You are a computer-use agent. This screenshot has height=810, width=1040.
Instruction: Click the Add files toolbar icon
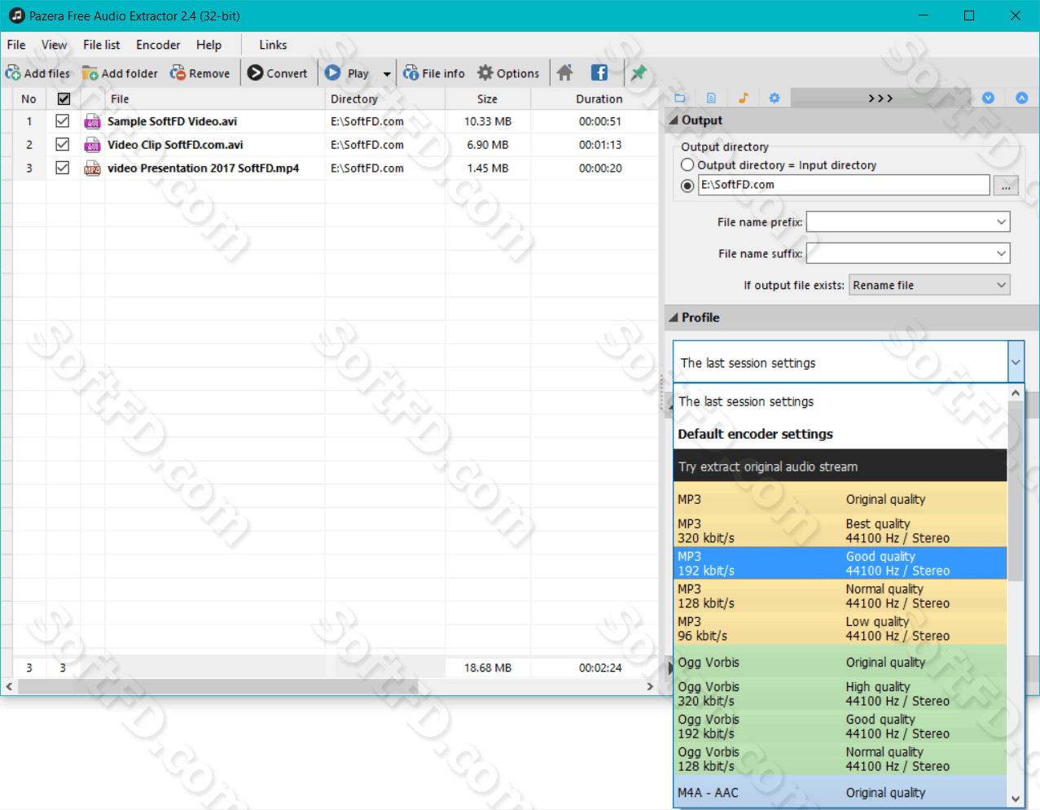coord(13,73)
